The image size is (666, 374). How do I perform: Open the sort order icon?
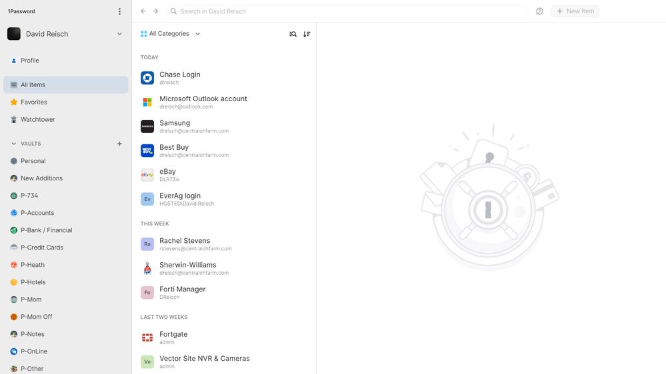click(307, 34)
